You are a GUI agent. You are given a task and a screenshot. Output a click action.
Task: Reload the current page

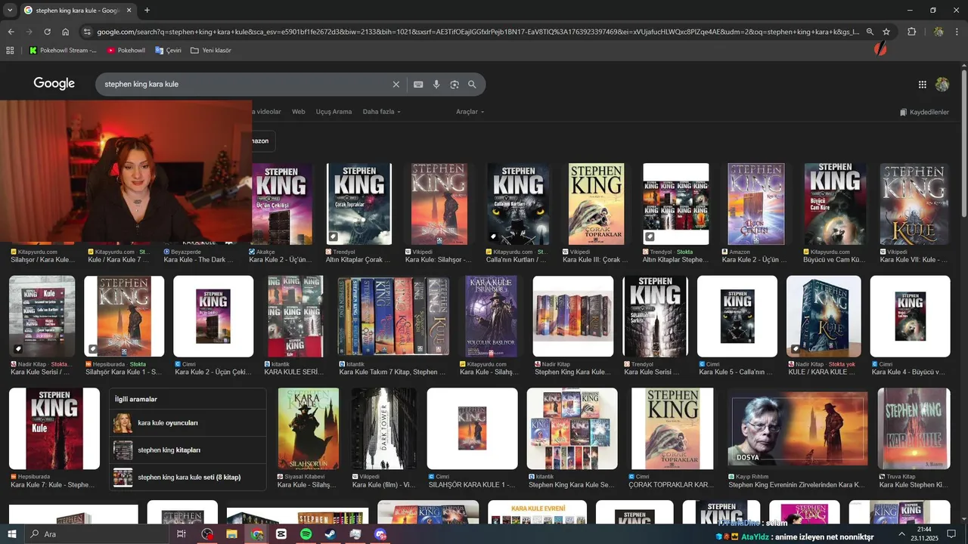click(x=47, y=32)
